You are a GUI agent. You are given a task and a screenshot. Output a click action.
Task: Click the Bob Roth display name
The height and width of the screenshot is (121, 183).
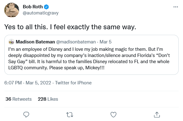[x=33, y=7]
